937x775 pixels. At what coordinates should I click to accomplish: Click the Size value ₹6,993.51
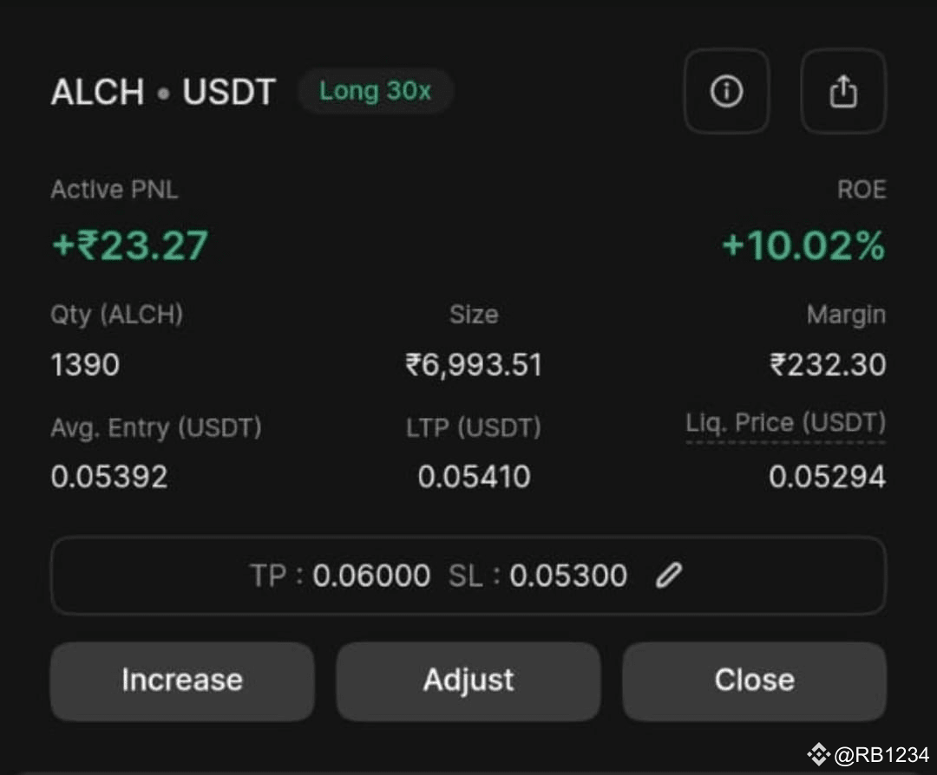pyautogui.click(x=475, y=364)
